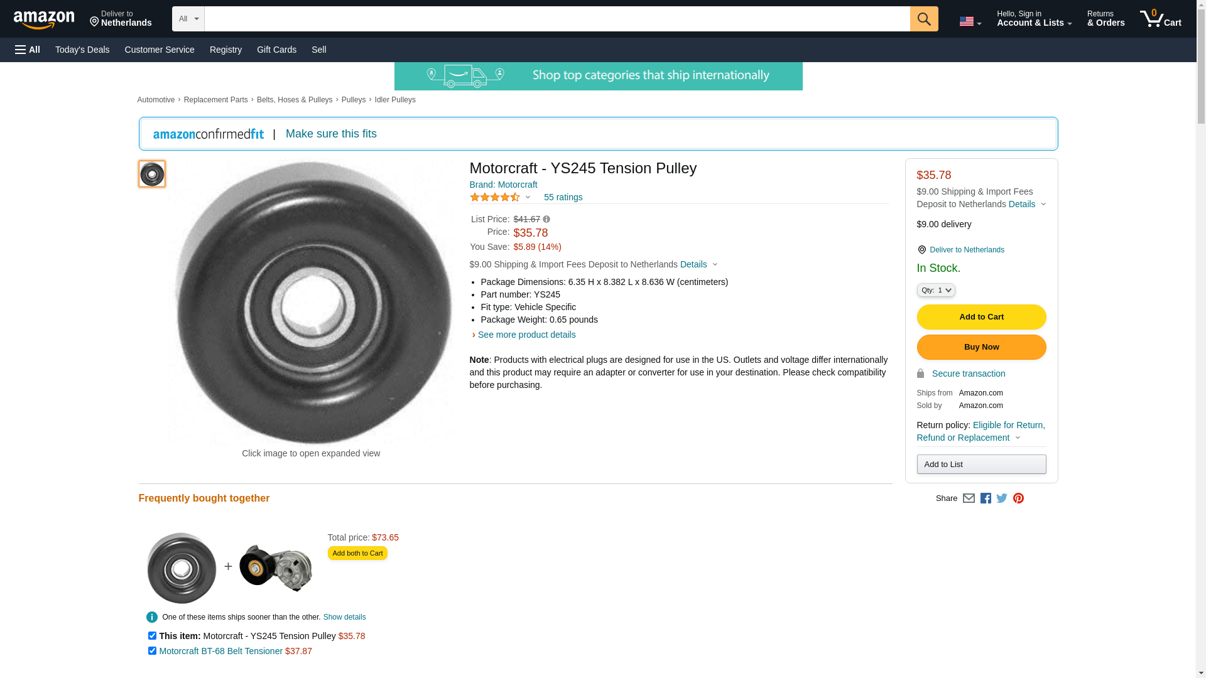Go to Amazon home via logo
This screenshot has width=1206, height=678.
pos(44,19)
